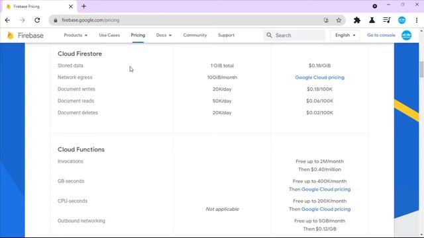This screenshot has height=238, width=424.
Task: Click the GB-seconds row label
Action: tap(71, 181)
